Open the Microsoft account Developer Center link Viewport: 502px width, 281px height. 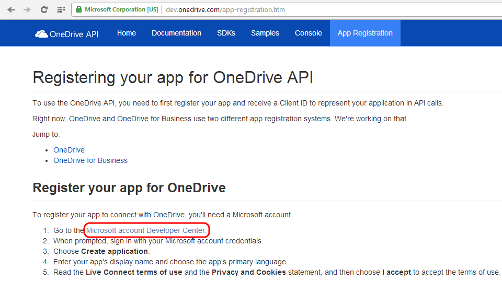click(x=146, y=230)
